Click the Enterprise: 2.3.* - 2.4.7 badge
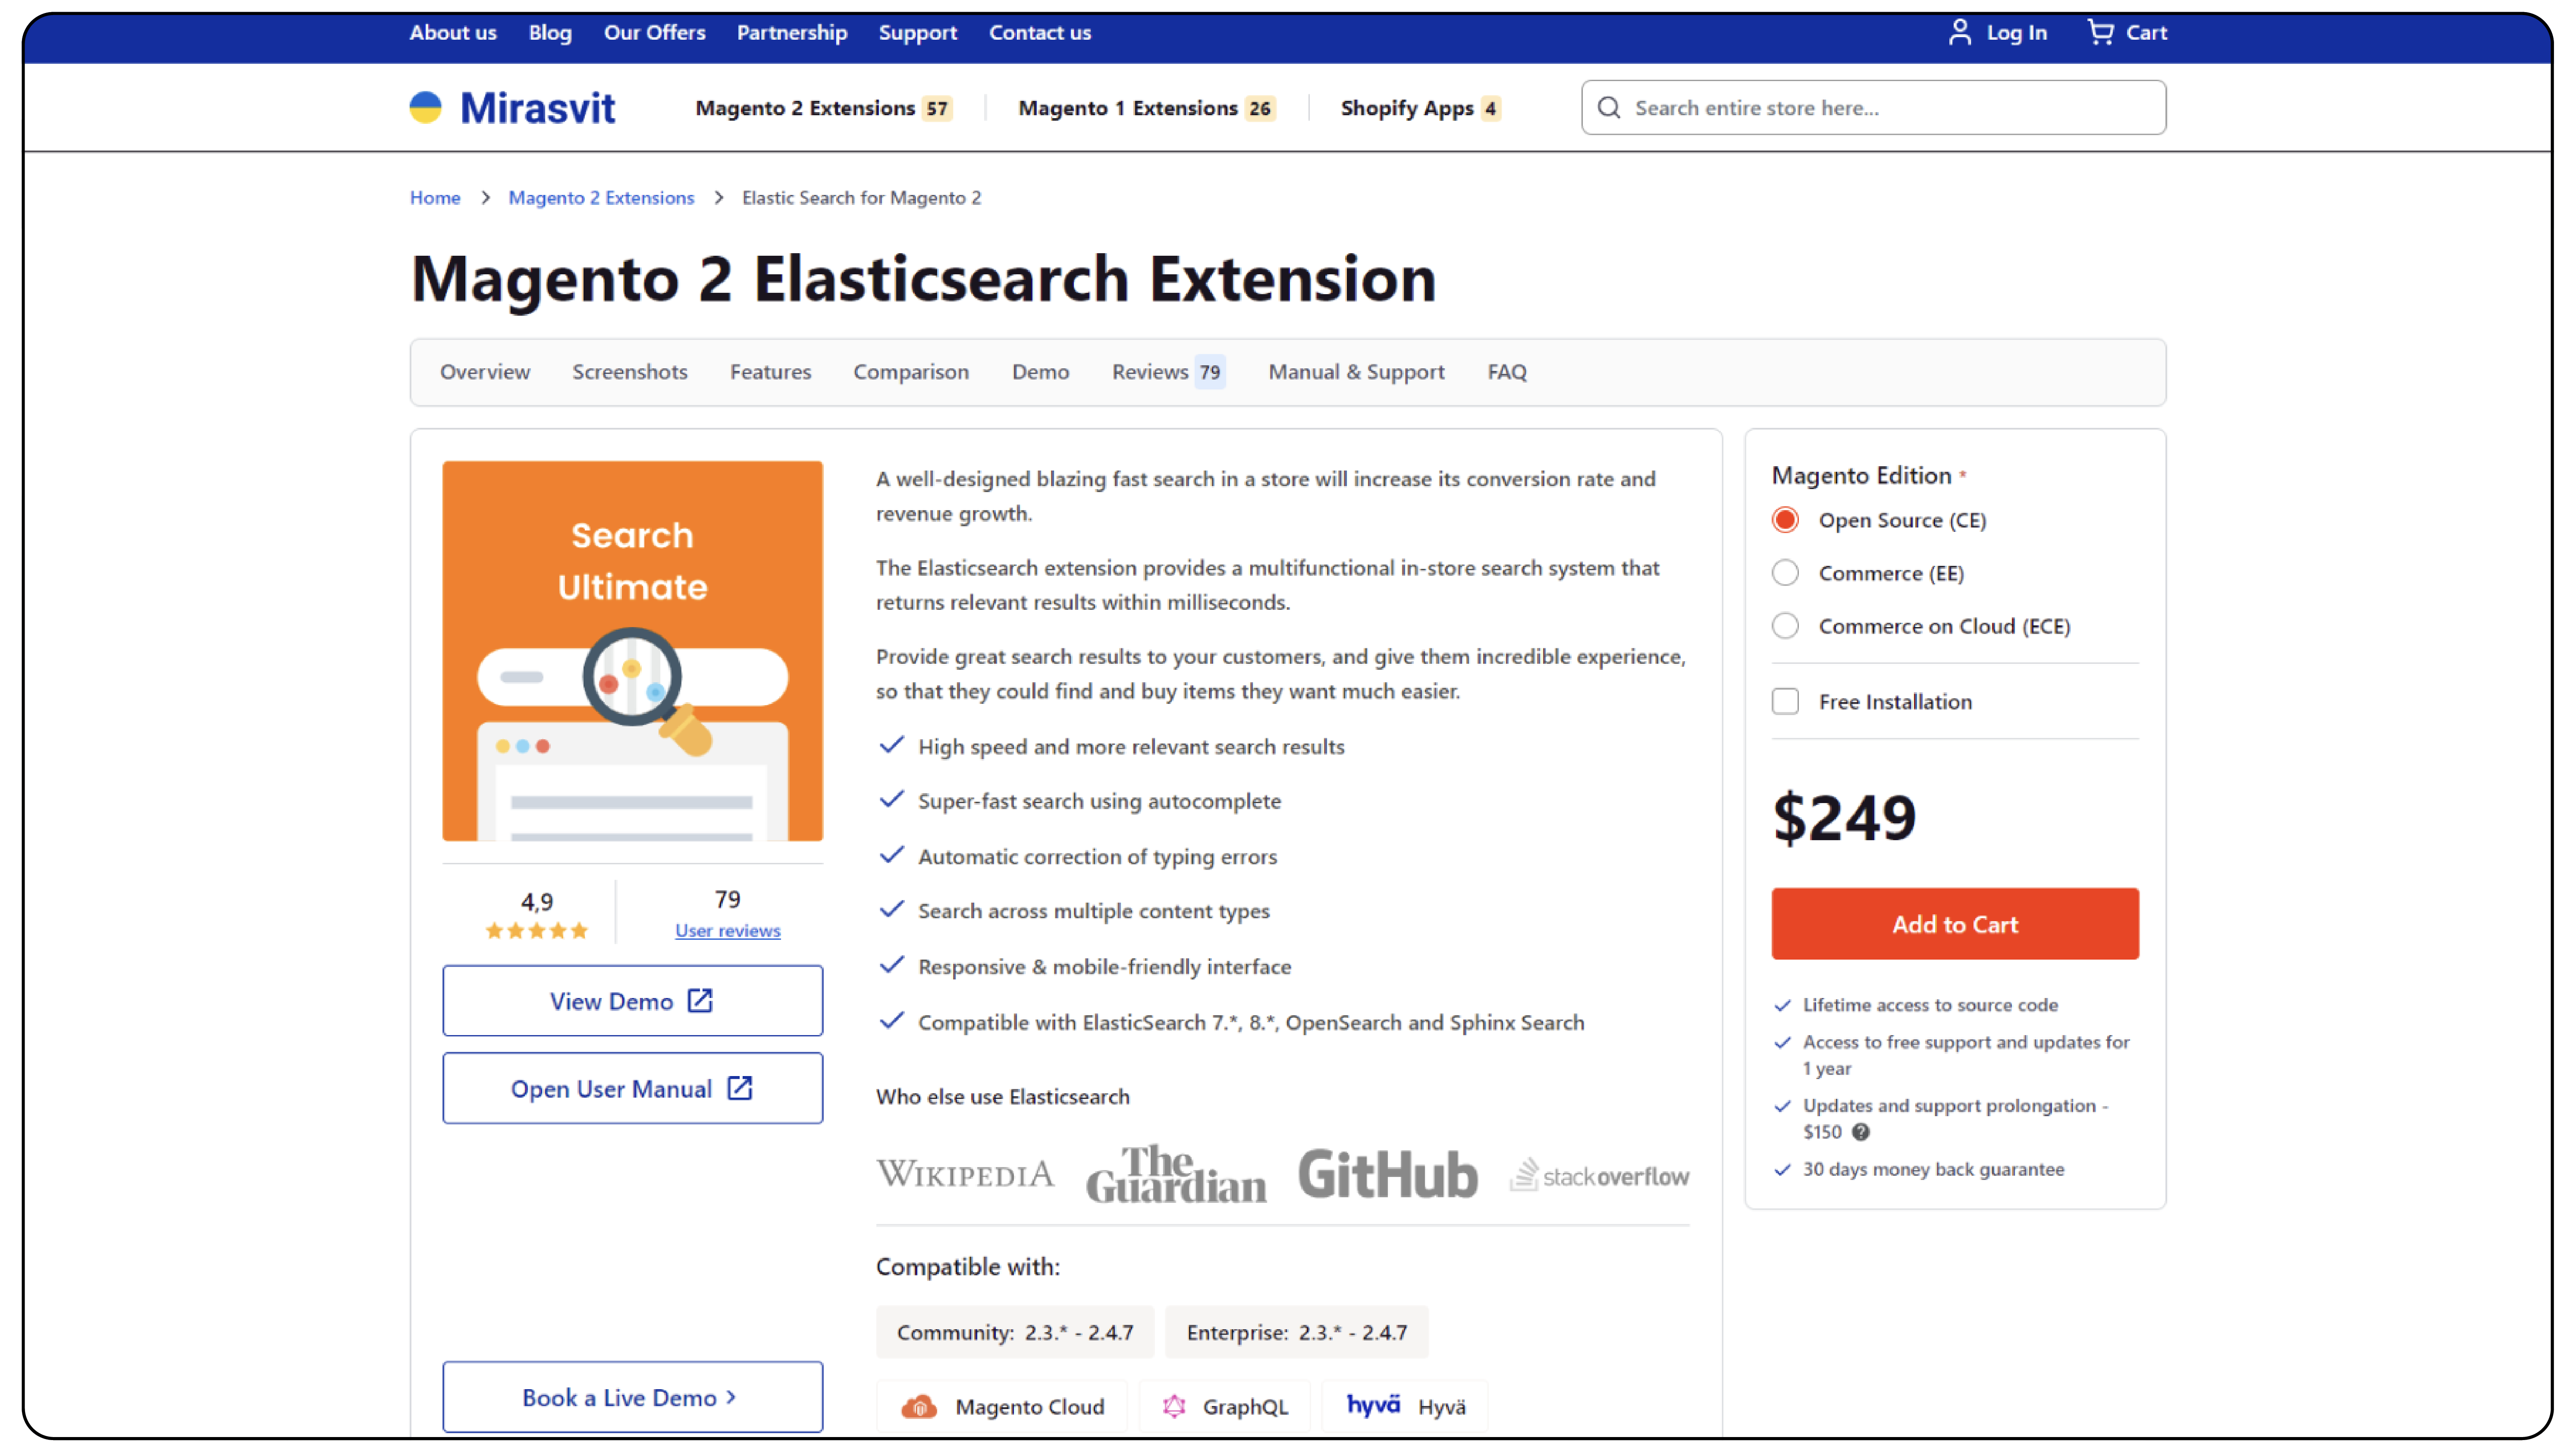 pyautogui.click(x=1297, y=1332)
